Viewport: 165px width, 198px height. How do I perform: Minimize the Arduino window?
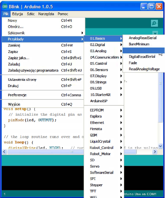144,6
